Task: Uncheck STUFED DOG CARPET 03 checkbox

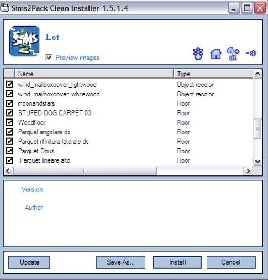Action: coord(9,113)
